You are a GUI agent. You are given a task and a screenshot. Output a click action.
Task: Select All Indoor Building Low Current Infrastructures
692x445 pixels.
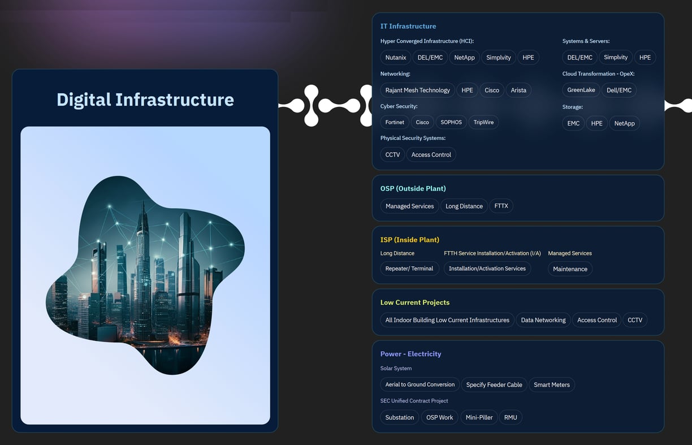point(447,320)
